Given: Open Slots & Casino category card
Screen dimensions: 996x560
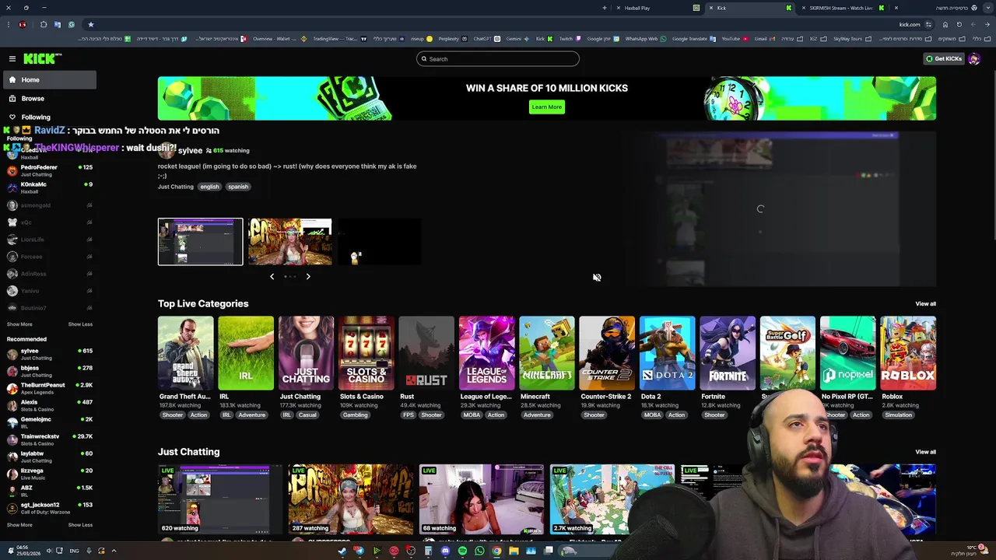Looking at the screenshot, I should (366, 353).
